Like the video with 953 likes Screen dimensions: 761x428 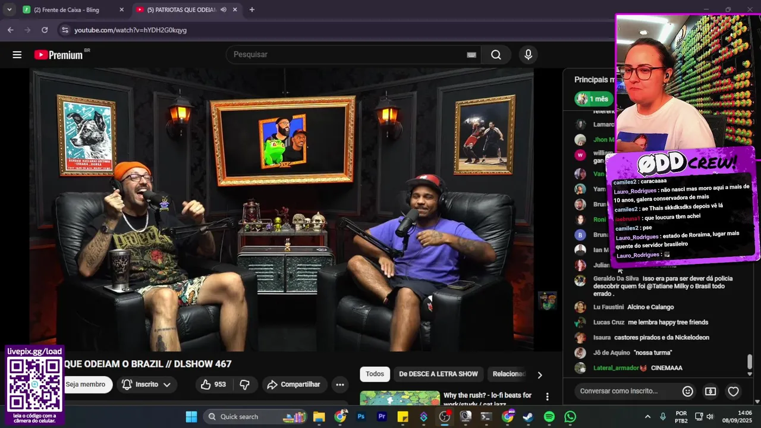tap(213, 385)
